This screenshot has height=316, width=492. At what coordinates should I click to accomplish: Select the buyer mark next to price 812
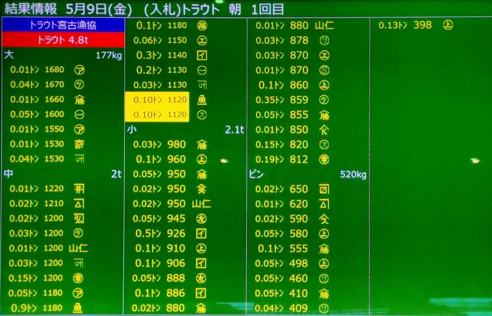click(324, 160)
